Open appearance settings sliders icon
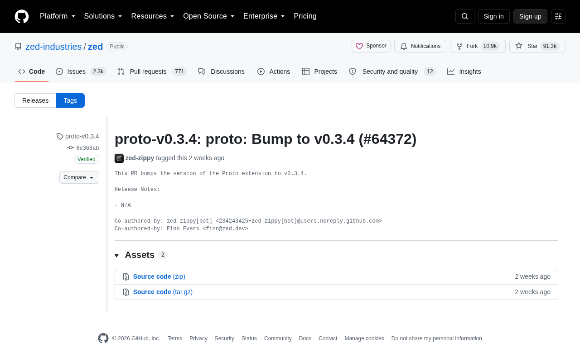This screenshot has height=362, width=580. 558,16
